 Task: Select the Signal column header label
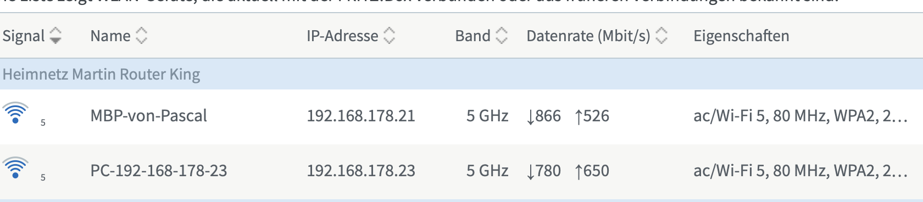(x=24, y=36)
